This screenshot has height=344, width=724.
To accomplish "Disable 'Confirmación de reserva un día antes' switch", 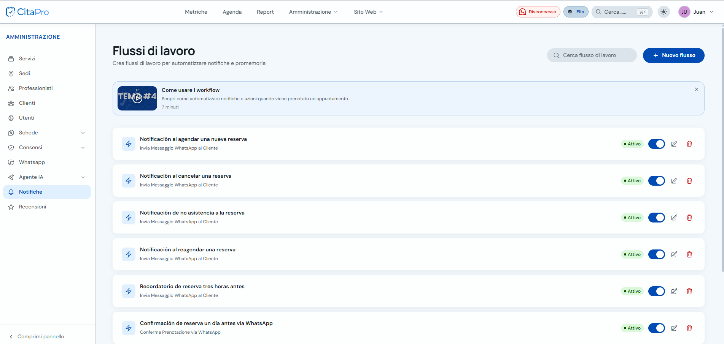I will click(x=657, y=328).
